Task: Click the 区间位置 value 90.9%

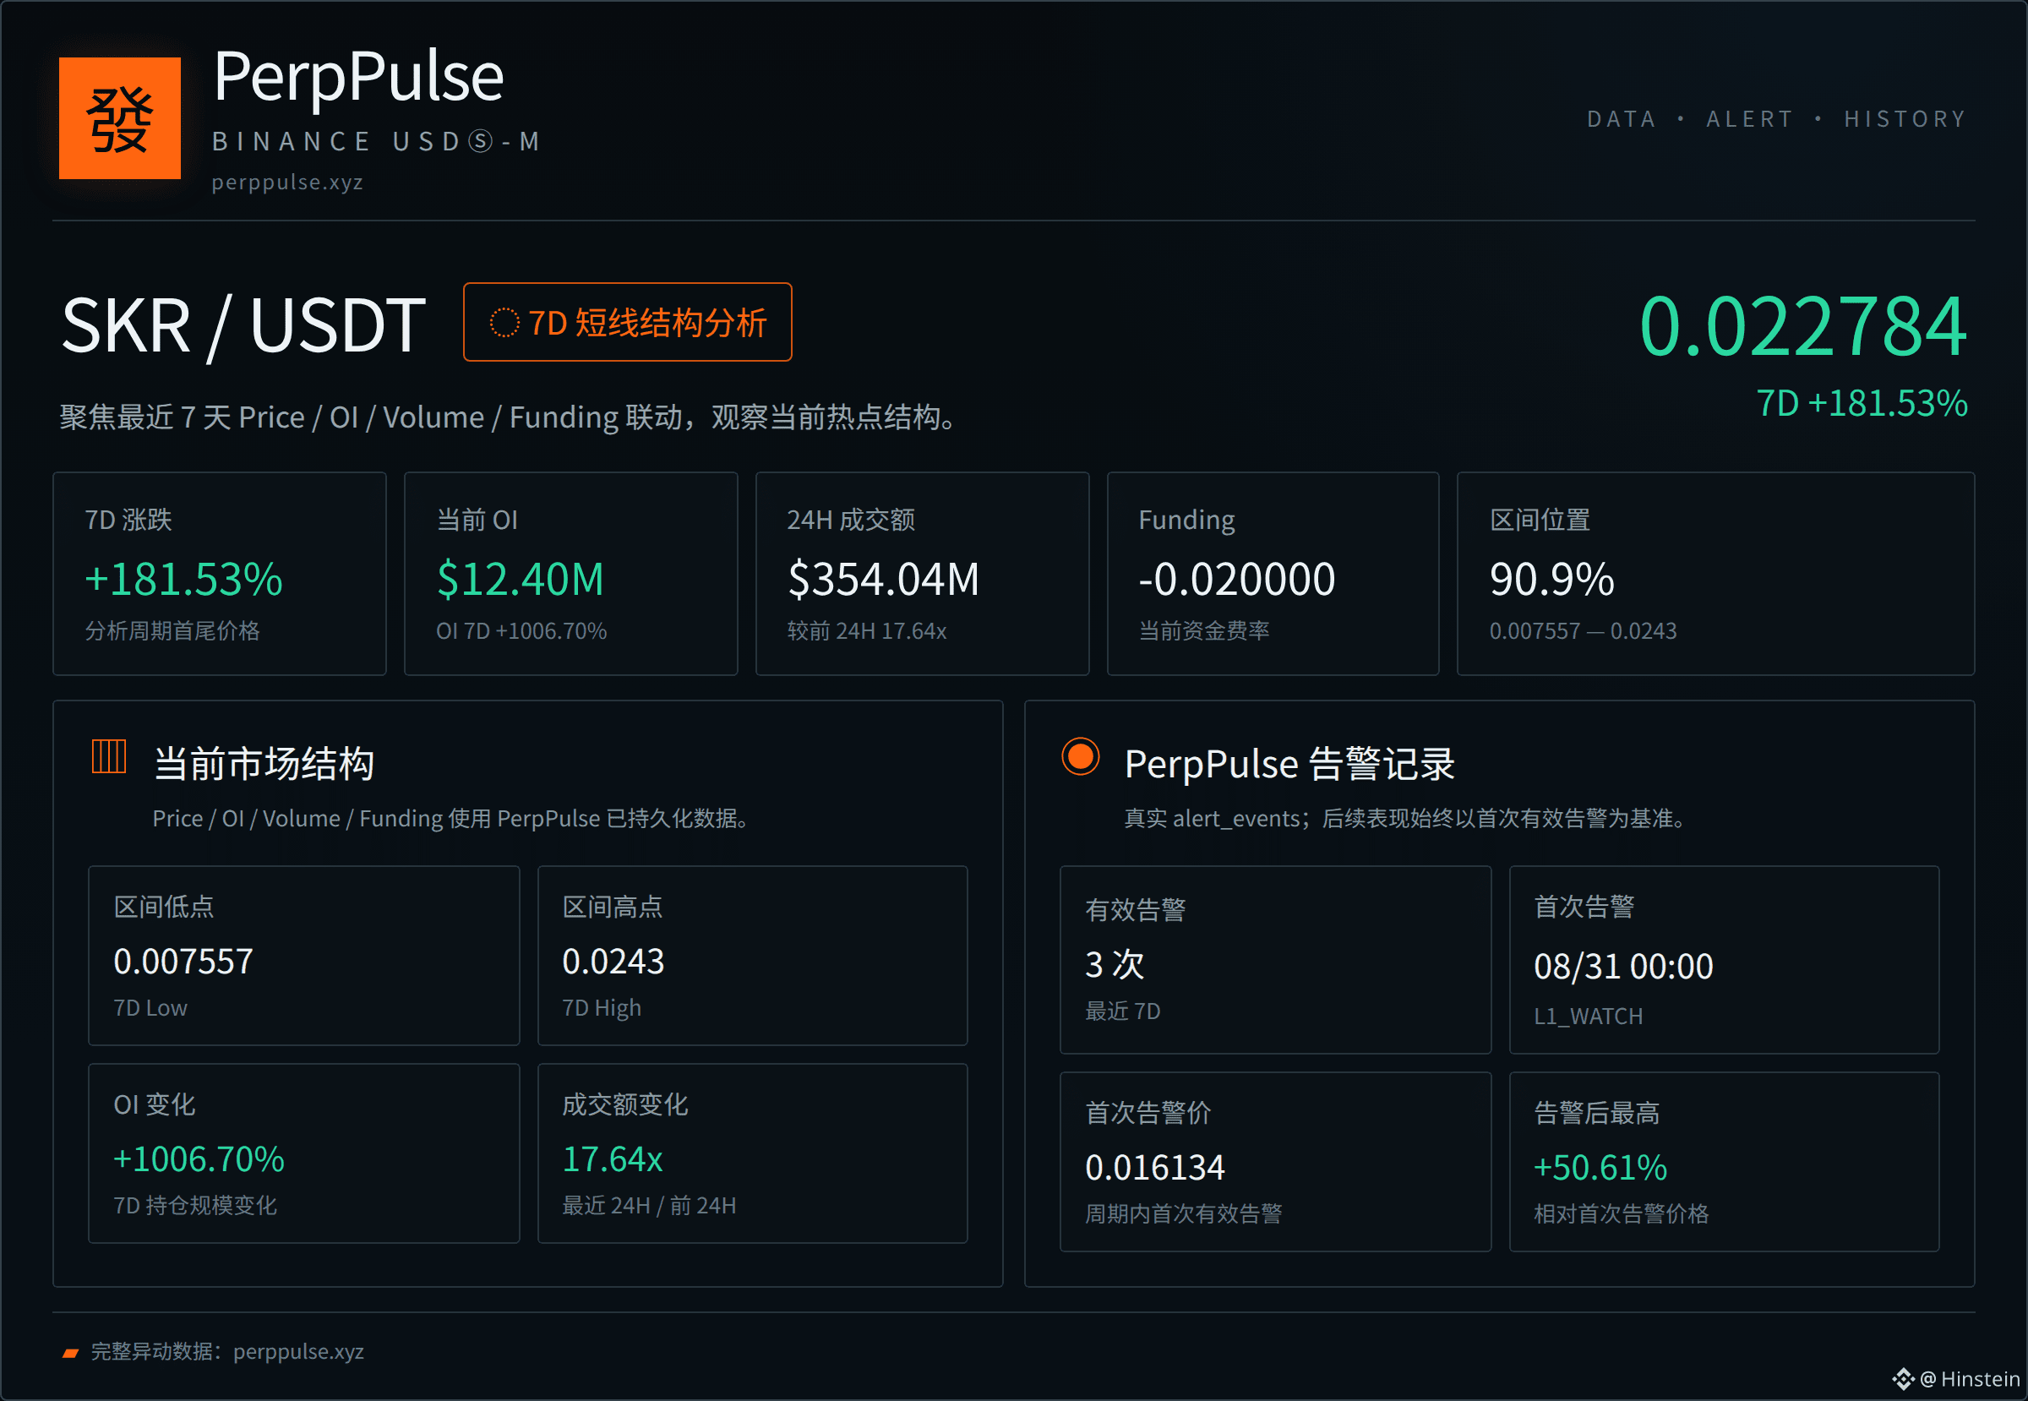Action: click(1551, 580)
